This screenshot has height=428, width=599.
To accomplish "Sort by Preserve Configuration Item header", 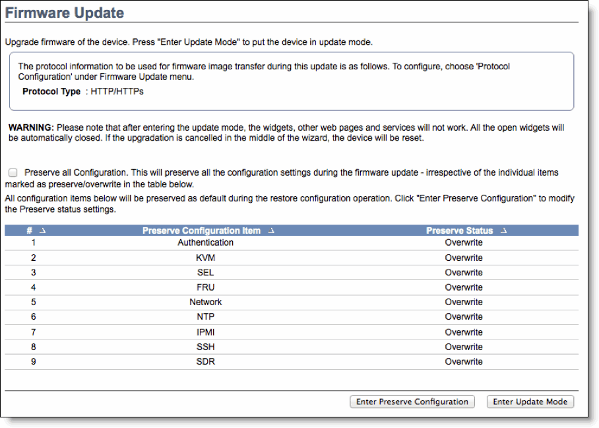I will pos(201,231).
